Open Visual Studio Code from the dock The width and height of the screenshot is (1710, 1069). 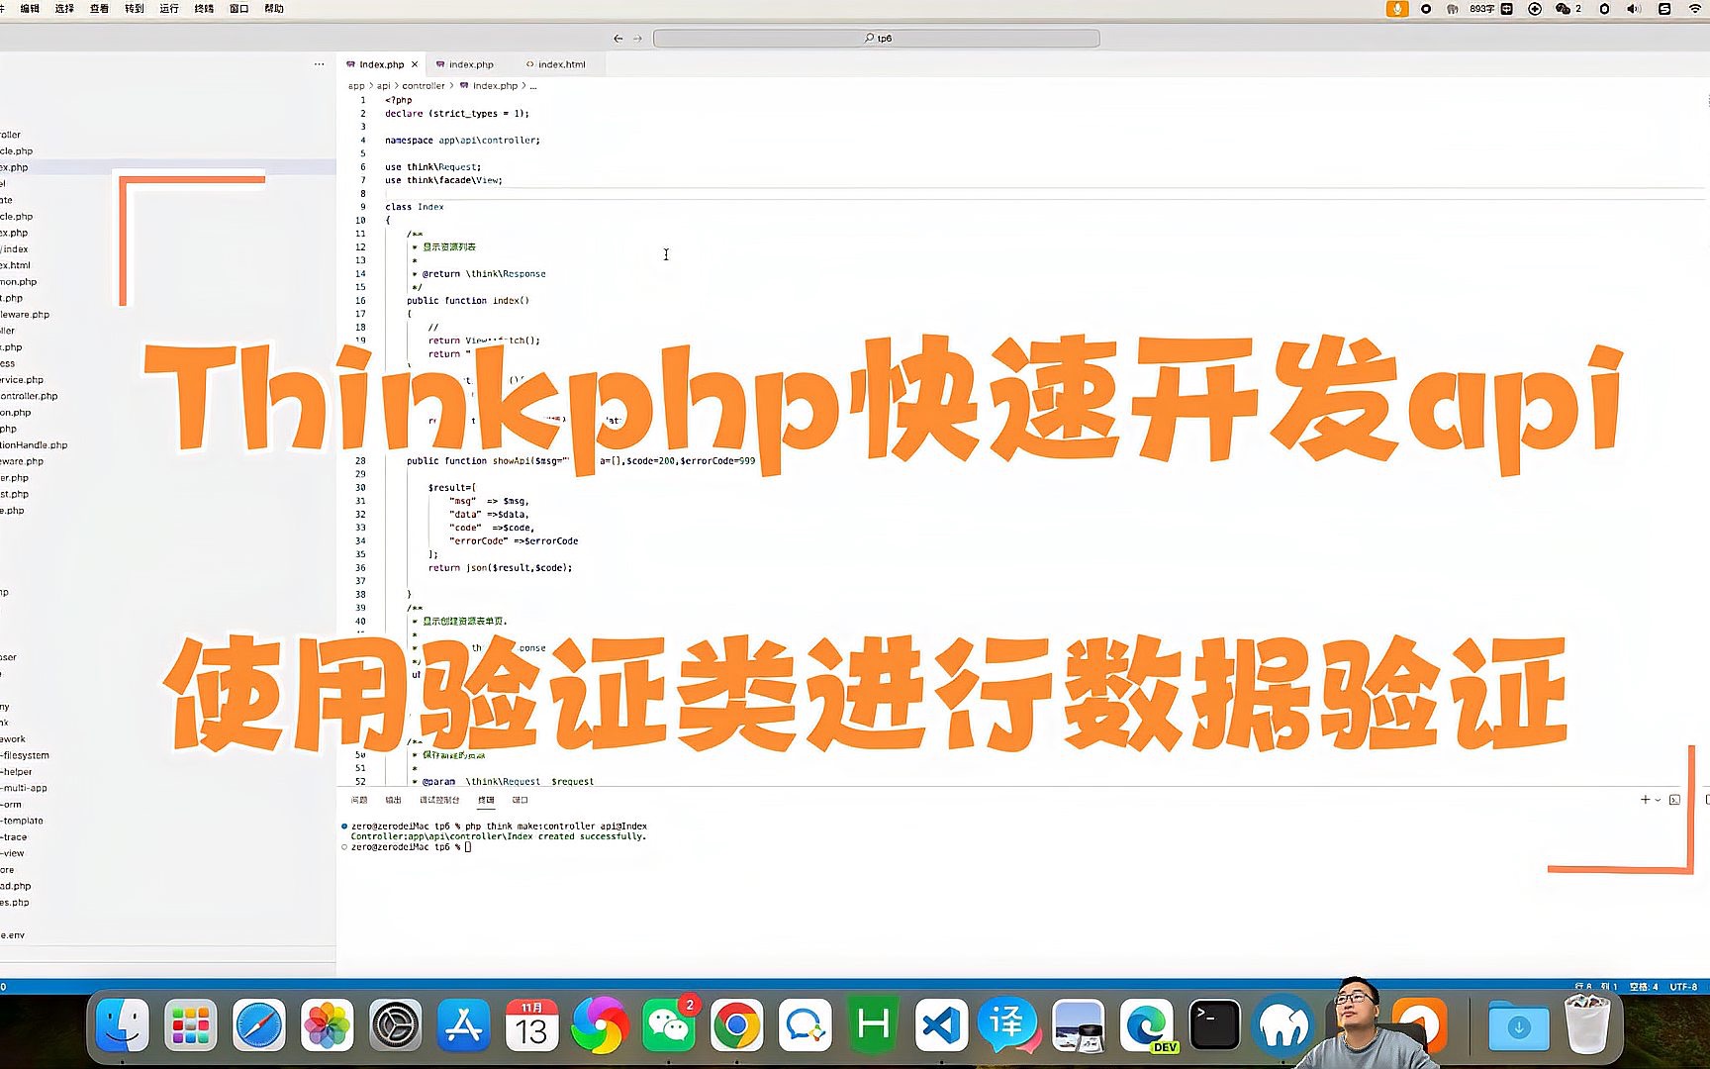[940, 1024]
